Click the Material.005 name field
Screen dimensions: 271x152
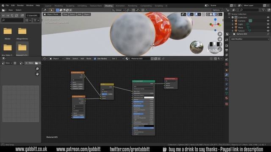click(x=140, y=59)
